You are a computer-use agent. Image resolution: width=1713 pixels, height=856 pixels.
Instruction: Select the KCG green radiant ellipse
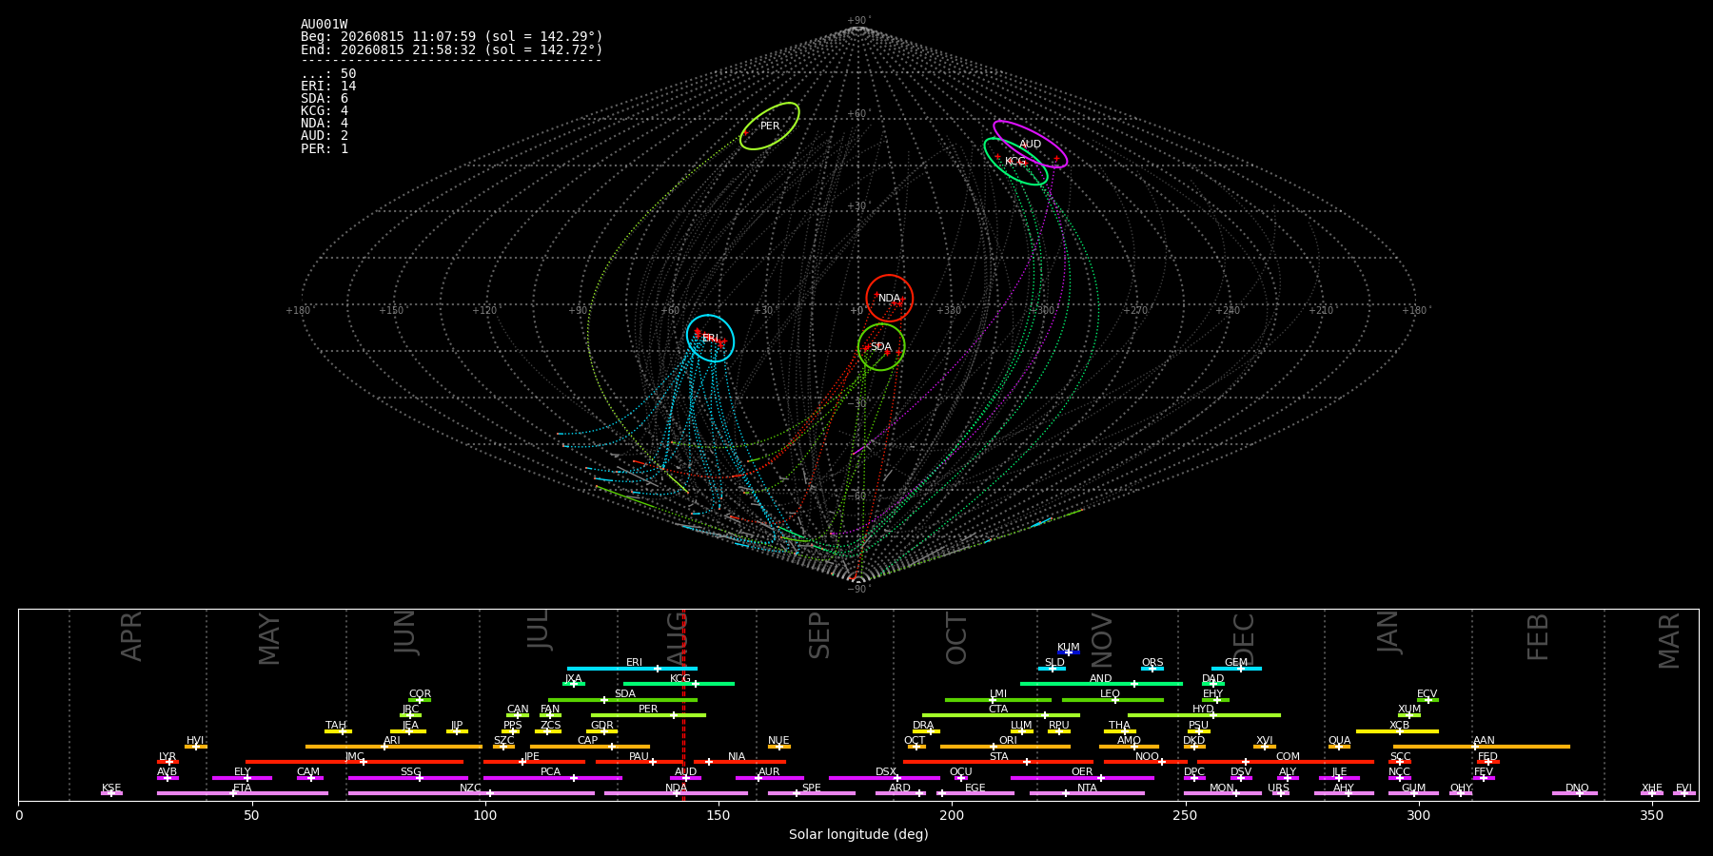[1016, 162]
